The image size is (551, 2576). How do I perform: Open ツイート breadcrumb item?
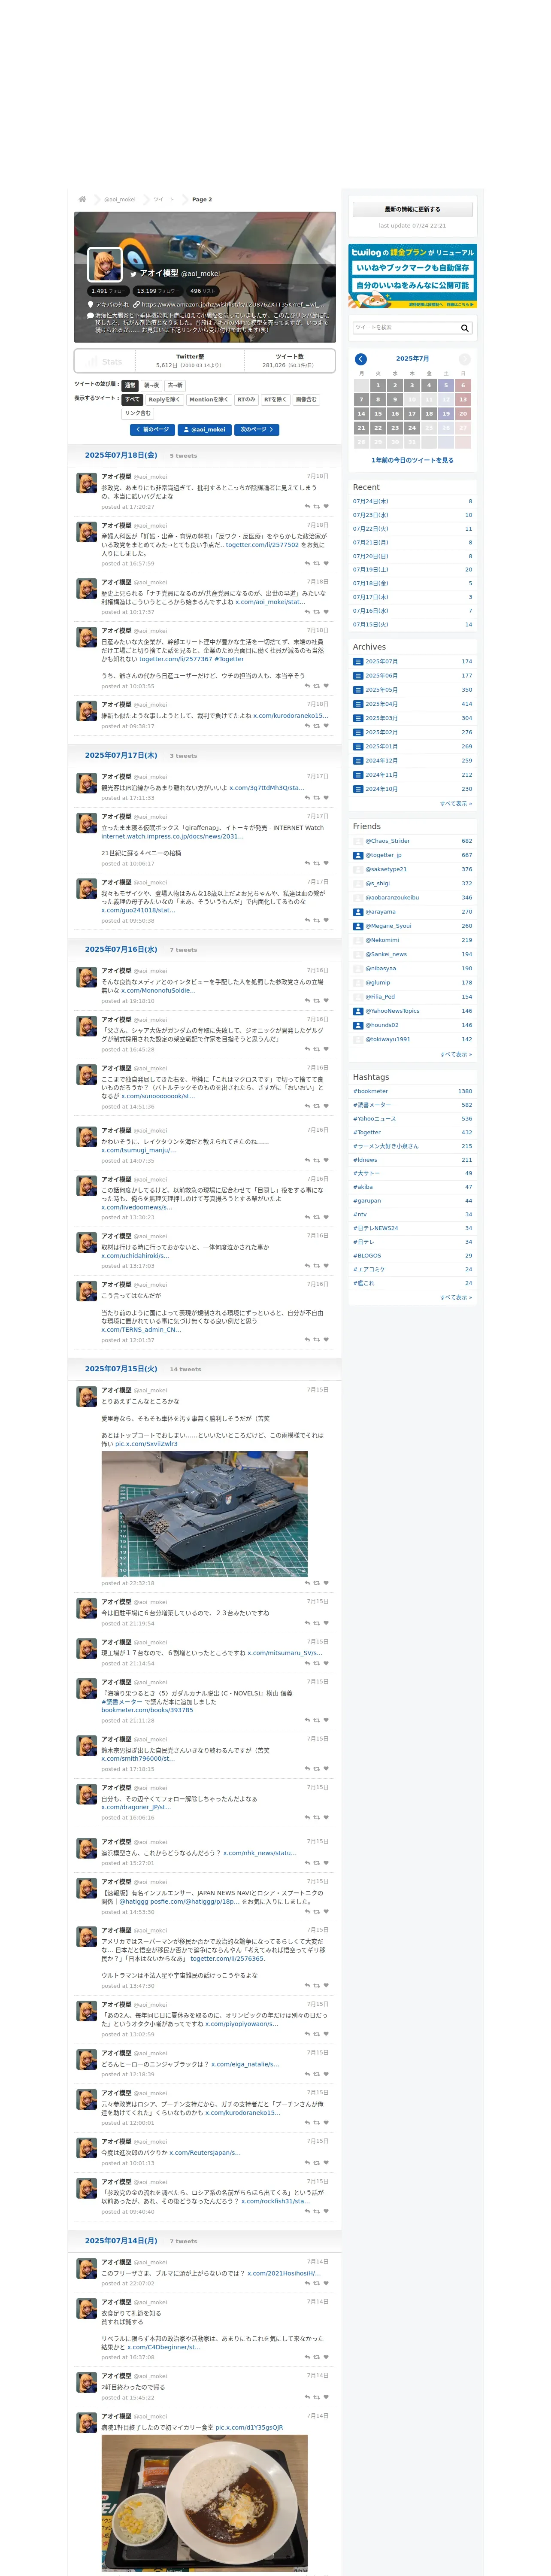click(163, 199)
